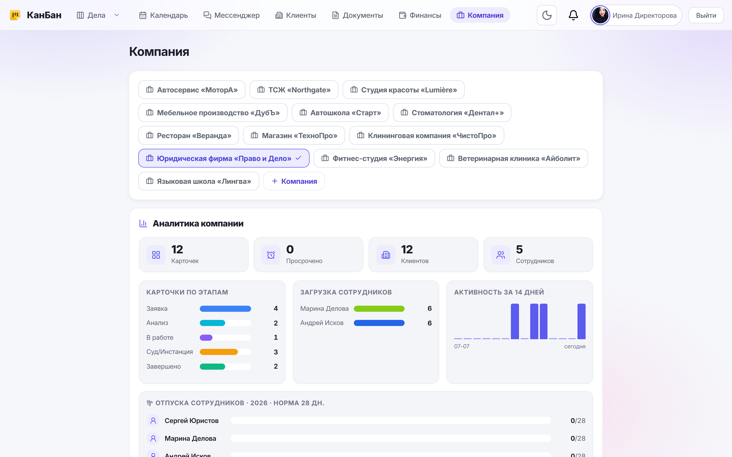Click the Карточек grid icon in analytics
Screen dimensions: 732x457
click(156, 255)
